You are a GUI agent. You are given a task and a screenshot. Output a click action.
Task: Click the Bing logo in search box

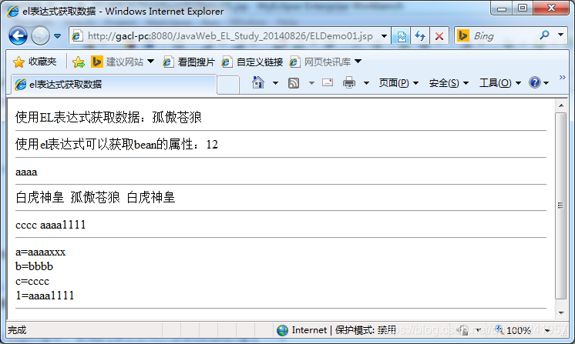pos(463,35)
